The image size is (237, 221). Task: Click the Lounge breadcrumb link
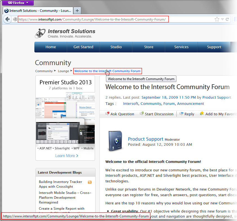(63, 71)
